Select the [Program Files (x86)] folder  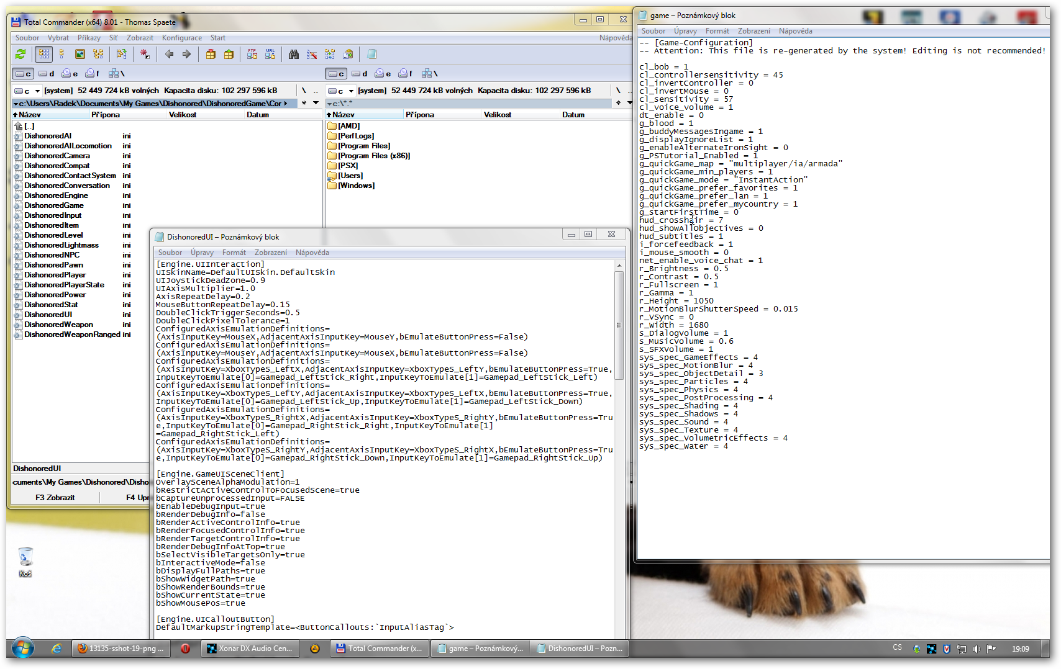pyautogui.click(x=369, y=156)
